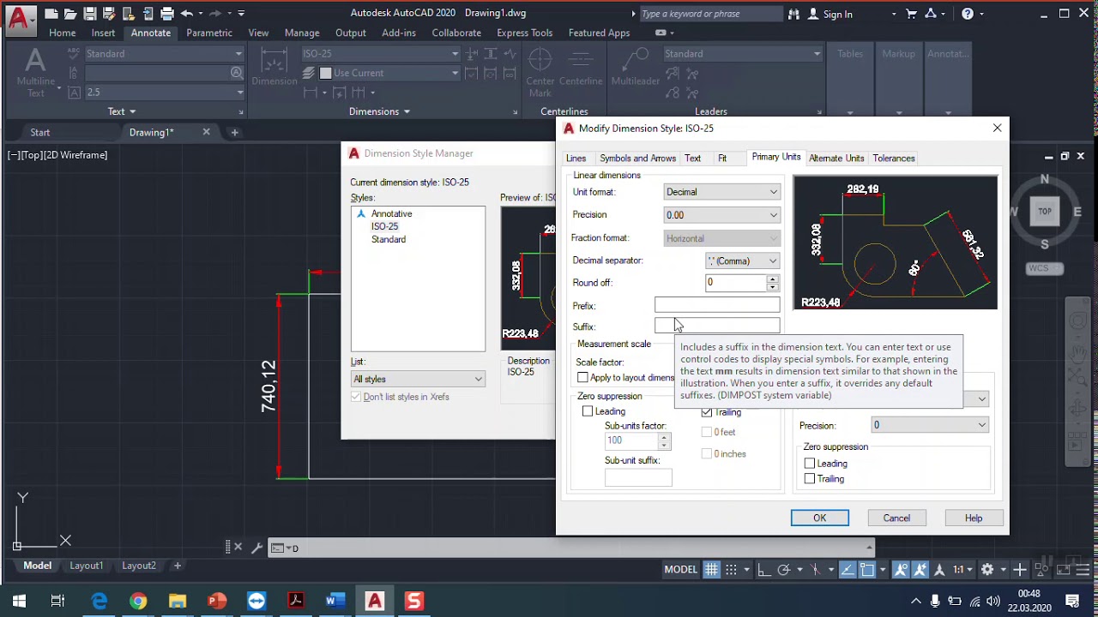Image resolution: width=1098 pixels, height=617 pixels.
Task: Open the linear Precision 0.00 dropdown
Action: pyautogui.click(x=721, y=215)
